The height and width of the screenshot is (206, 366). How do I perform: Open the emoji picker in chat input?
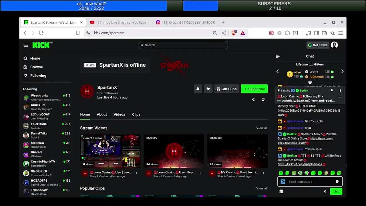(x=337, y=181)
